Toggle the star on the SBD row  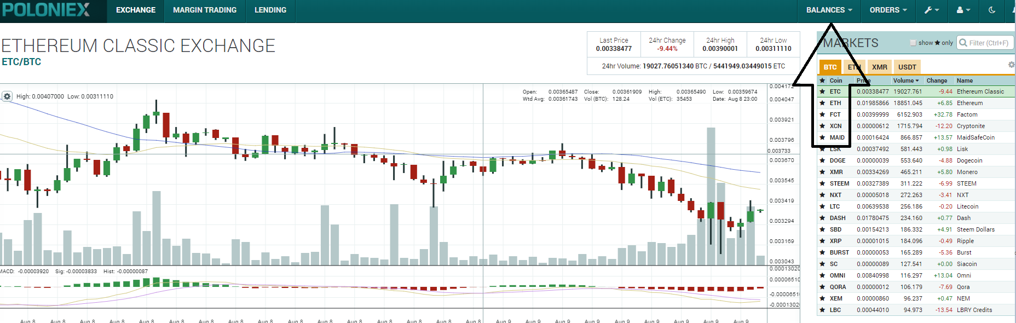822,229
